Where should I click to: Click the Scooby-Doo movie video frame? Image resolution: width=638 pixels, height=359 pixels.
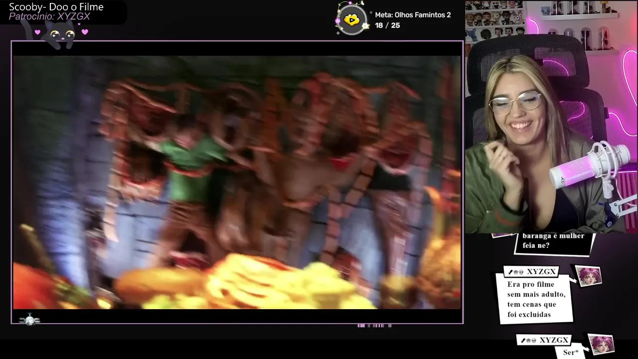[237, 182]
